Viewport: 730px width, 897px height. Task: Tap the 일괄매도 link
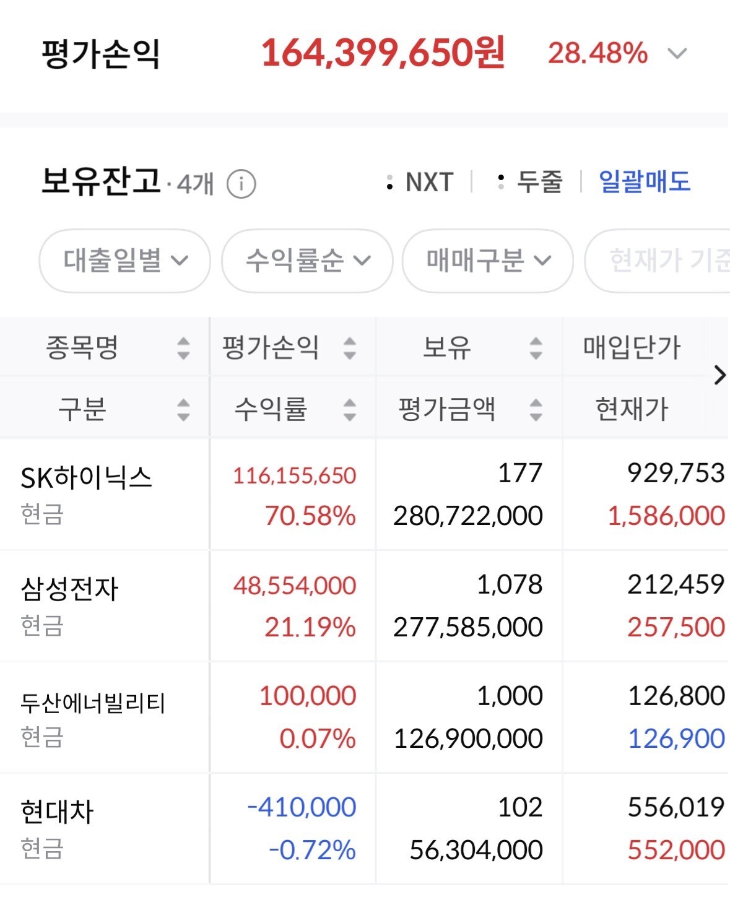644,182
